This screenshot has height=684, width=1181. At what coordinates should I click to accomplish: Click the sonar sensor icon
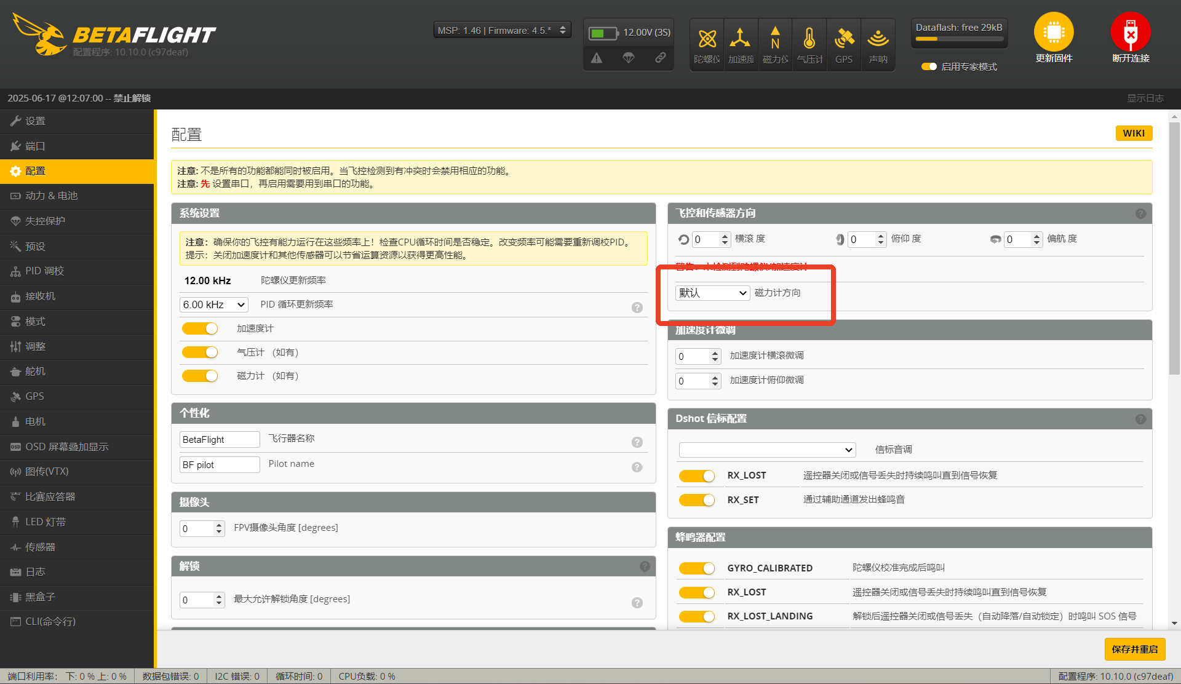pyautogui.click(x=878, y=39)
